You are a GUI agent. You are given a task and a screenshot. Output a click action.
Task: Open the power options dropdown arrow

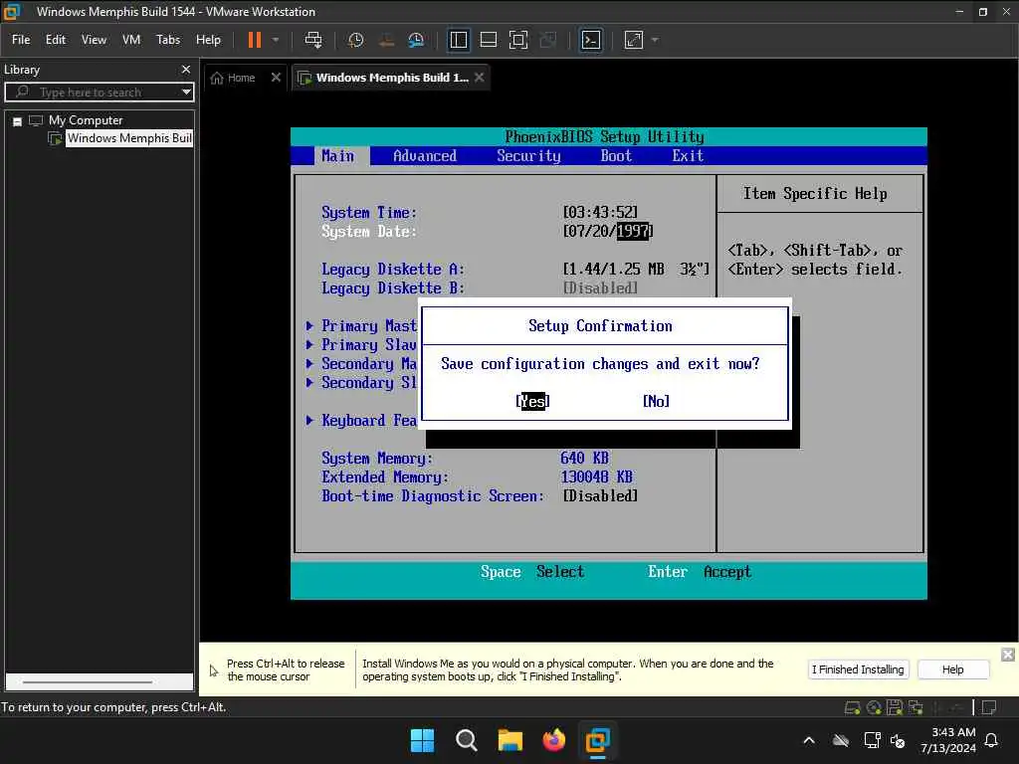coord(276,40)
